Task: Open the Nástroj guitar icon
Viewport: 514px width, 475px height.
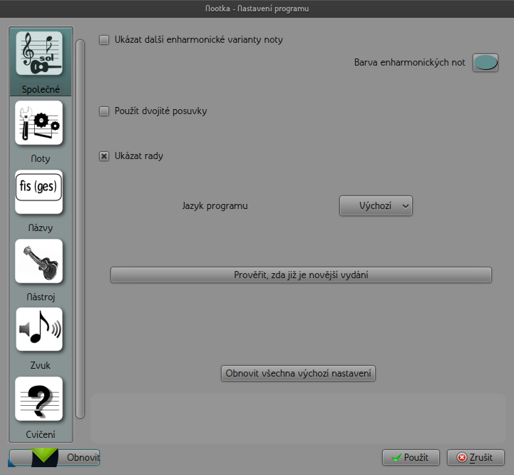Action: [x=39, y=261]
